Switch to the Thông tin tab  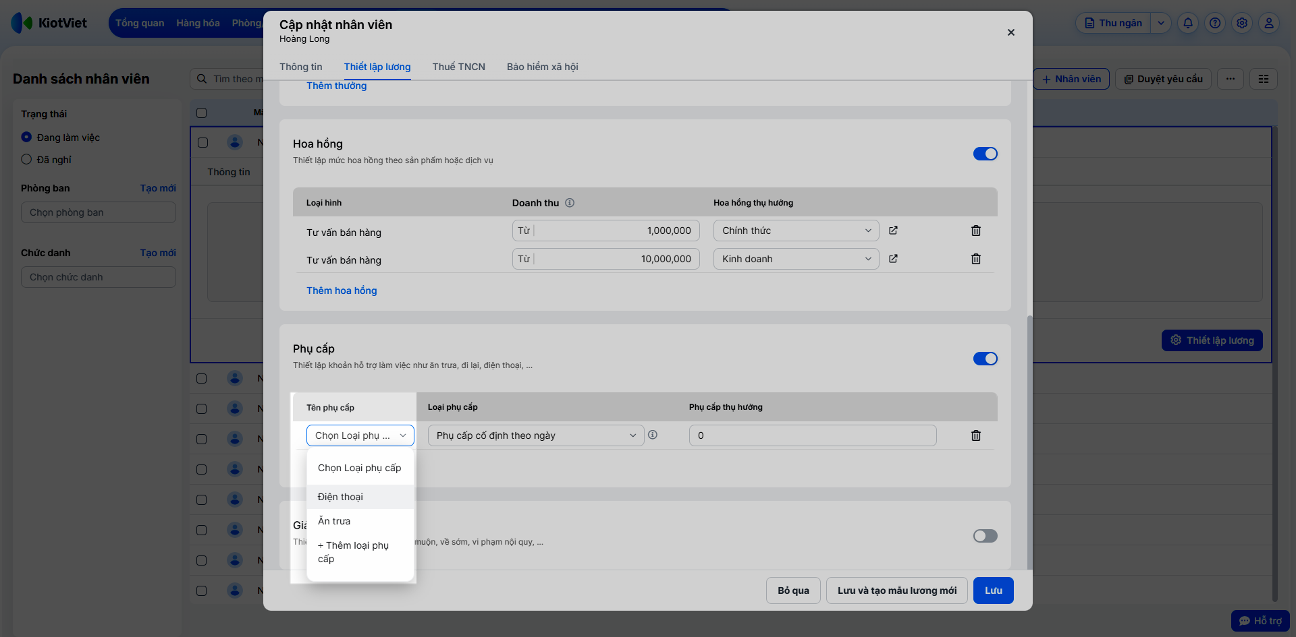coord(301,67)
